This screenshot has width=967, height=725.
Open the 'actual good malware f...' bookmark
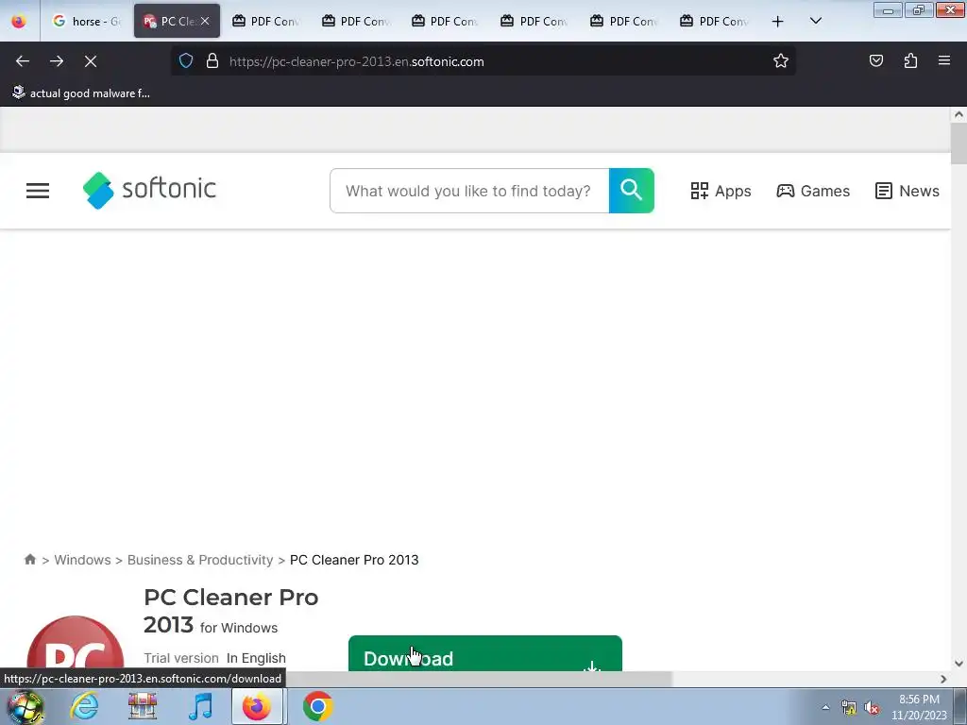click(81, 93)
